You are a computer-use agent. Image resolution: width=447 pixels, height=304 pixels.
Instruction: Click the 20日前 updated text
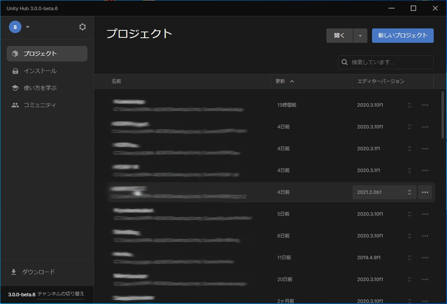point(285,279)
